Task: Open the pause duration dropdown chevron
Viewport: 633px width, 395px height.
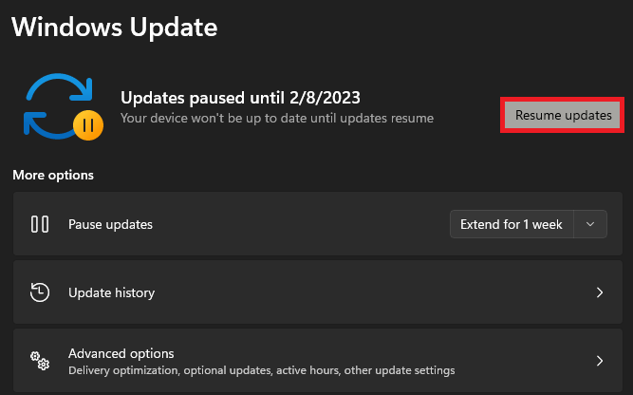Action: (x=590, y=225)
